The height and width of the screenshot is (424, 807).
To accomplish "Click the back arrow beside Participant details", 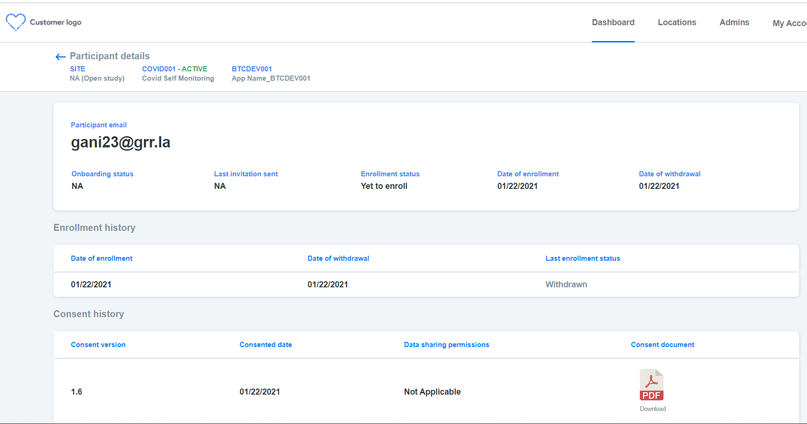I will tap(60, 56).
